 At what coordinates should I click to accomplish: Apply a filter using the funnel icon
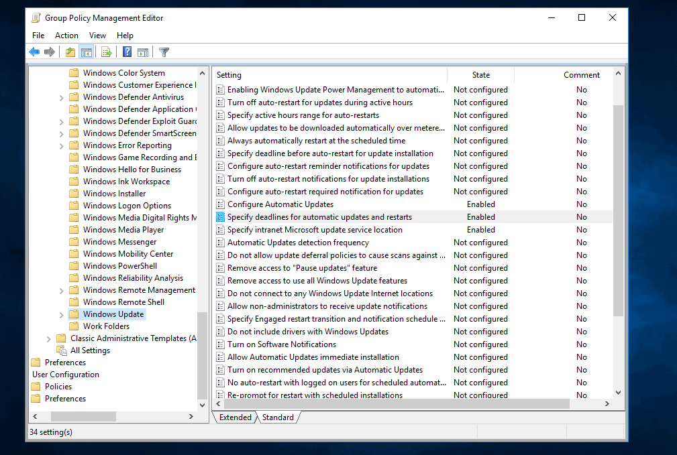pyautogui.click(x=163, y=52)
